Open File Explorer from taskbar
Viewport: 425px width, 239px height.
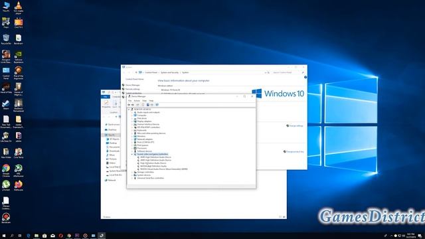tap(37, 236)
